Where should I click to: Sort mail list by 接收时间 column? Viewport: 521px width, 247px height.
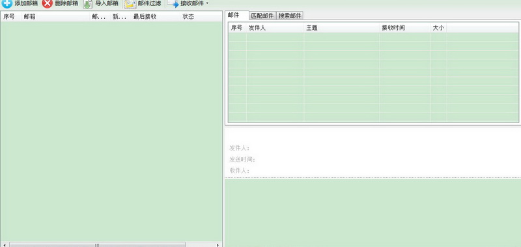405,28
